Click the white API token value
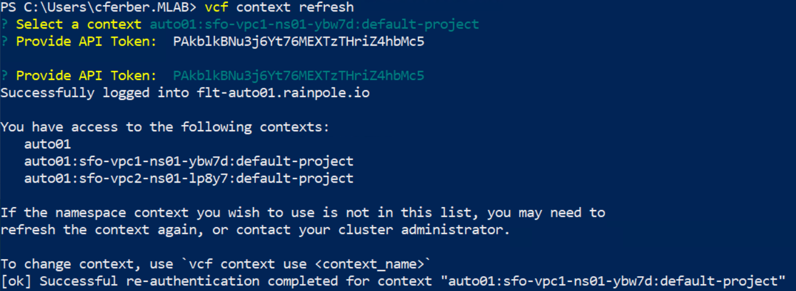The width and height of the screenshot is (796, 291). [299, 42]
